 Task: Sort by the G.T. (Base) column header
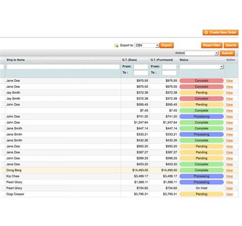click(129, 60)
